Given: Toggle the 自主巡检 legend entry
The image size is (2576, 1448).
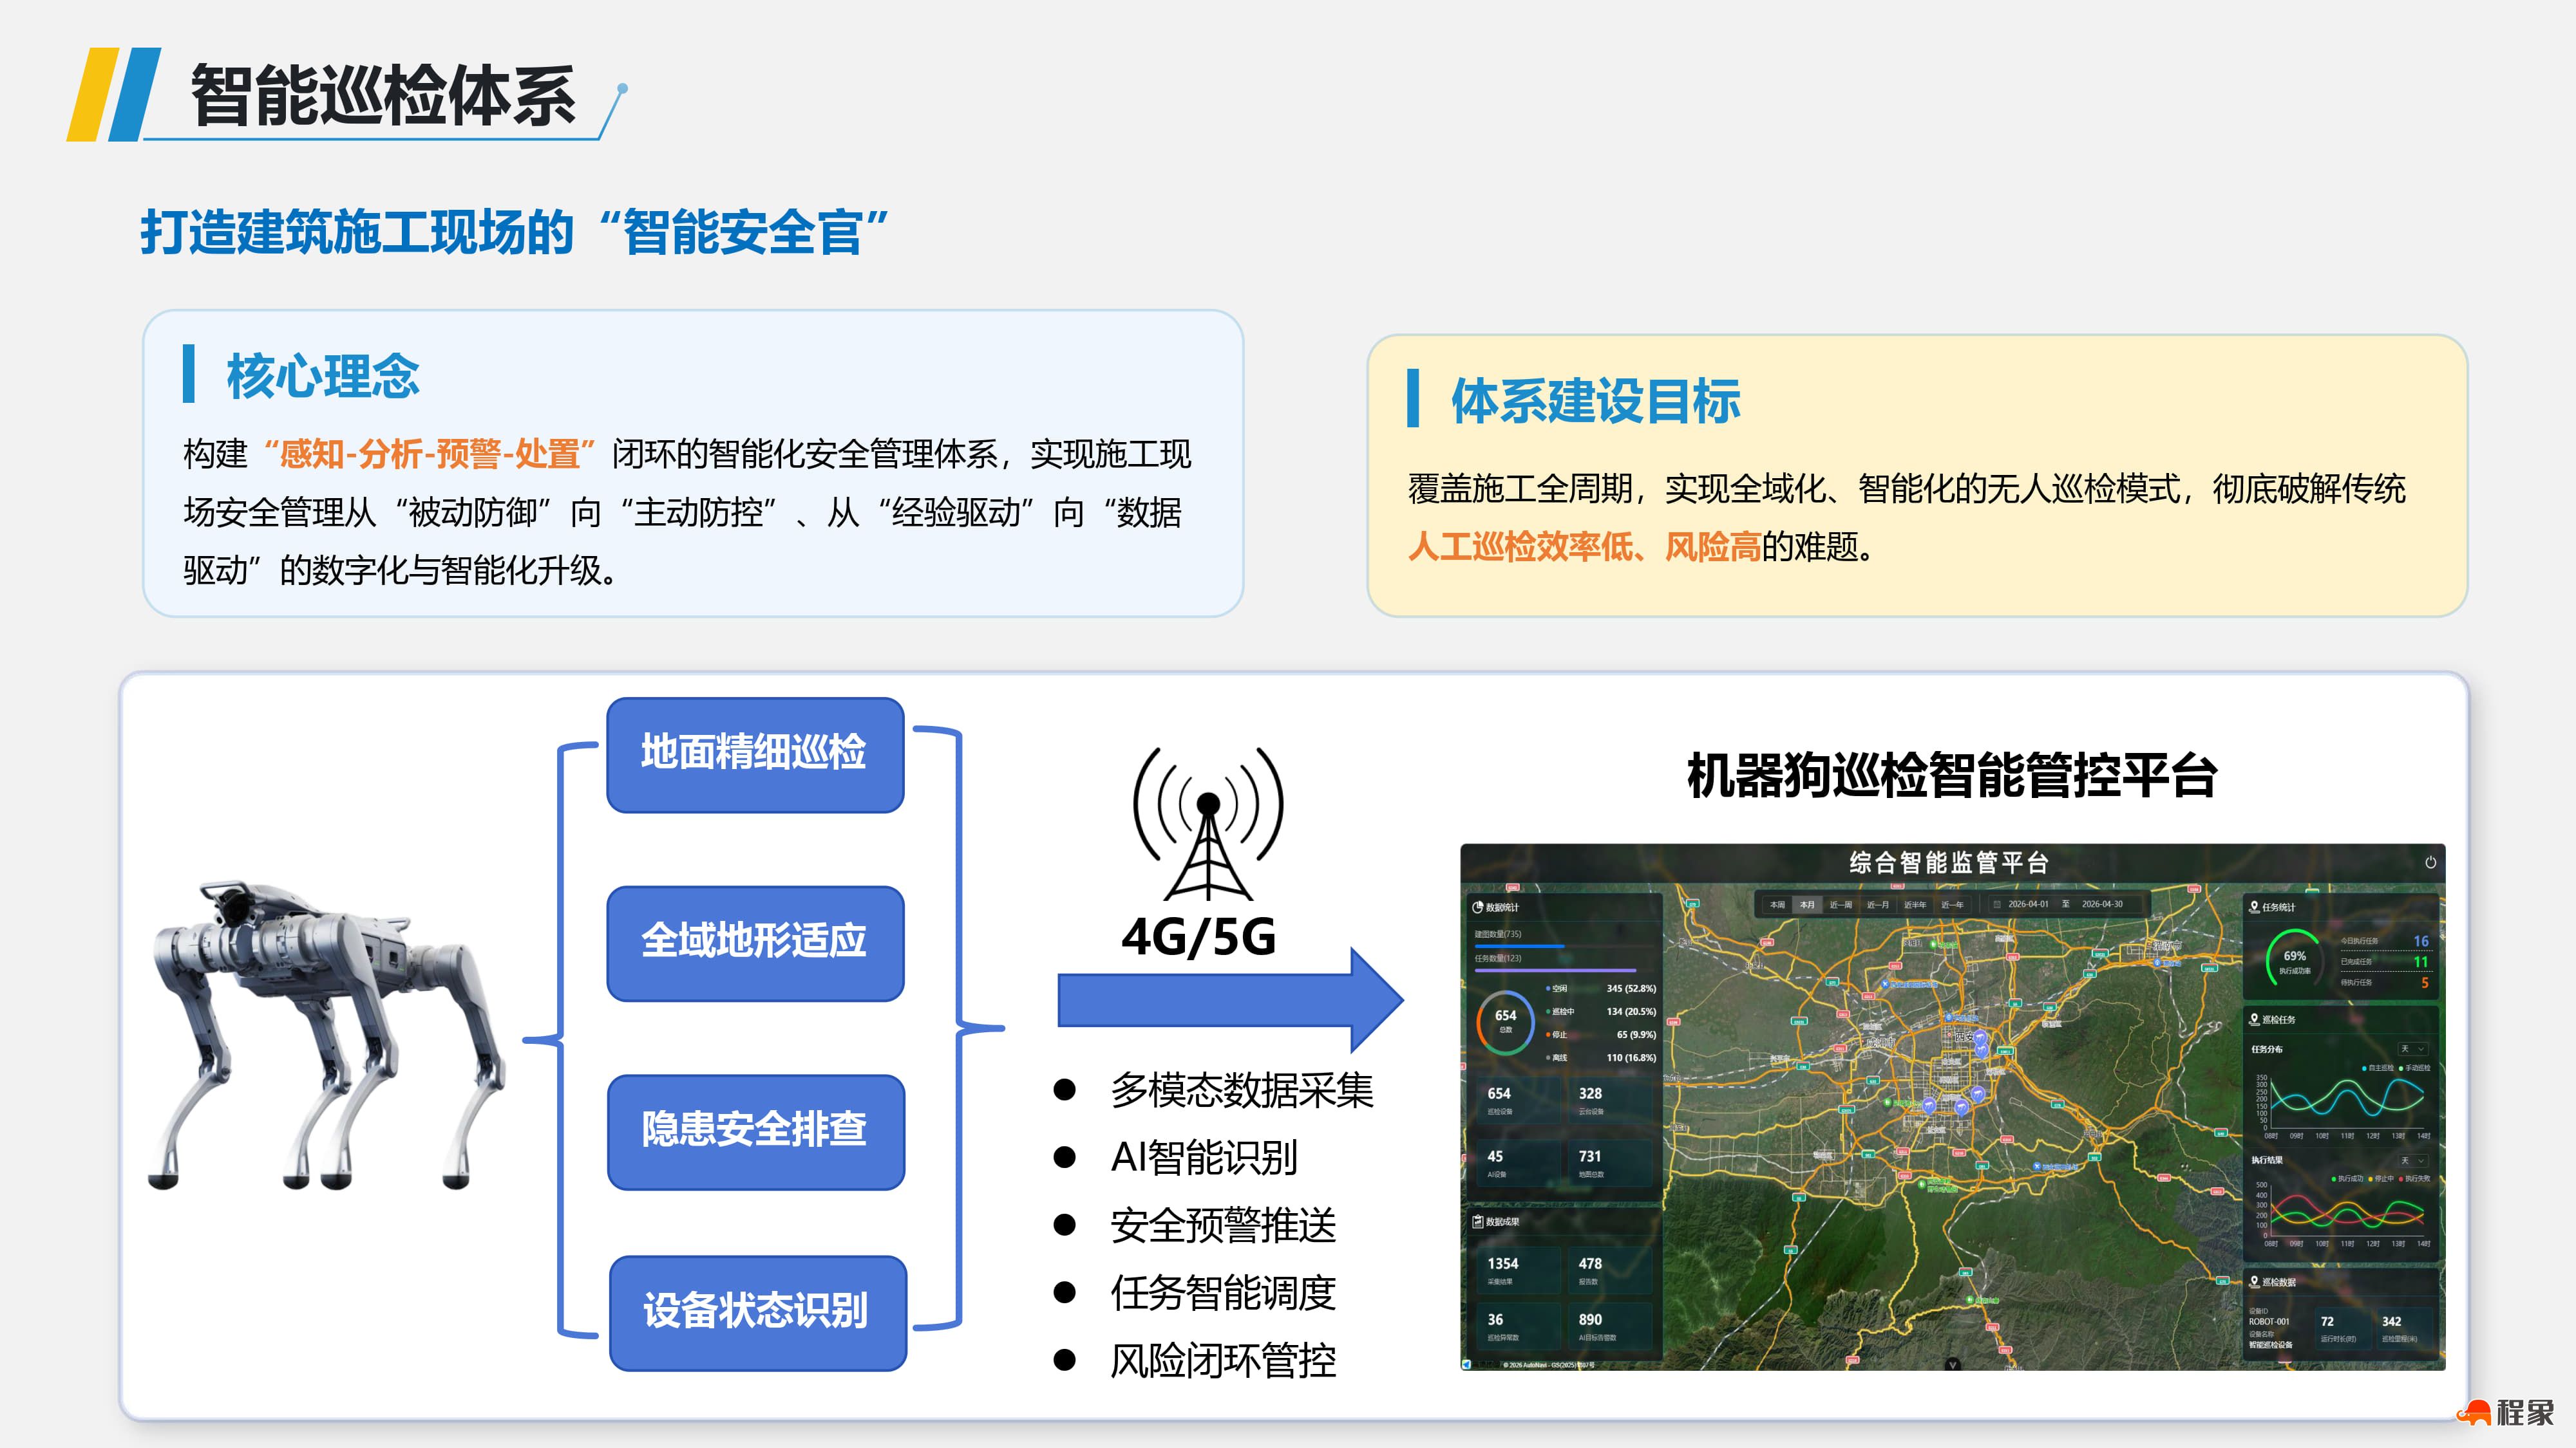Looking at the screenshot, I should (2378, 1068).
